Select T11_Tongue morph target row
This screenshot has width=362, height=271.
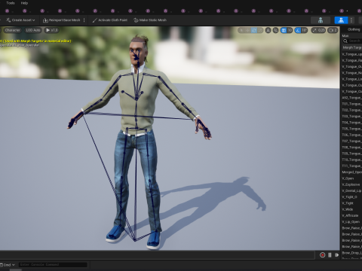point(351,166)
